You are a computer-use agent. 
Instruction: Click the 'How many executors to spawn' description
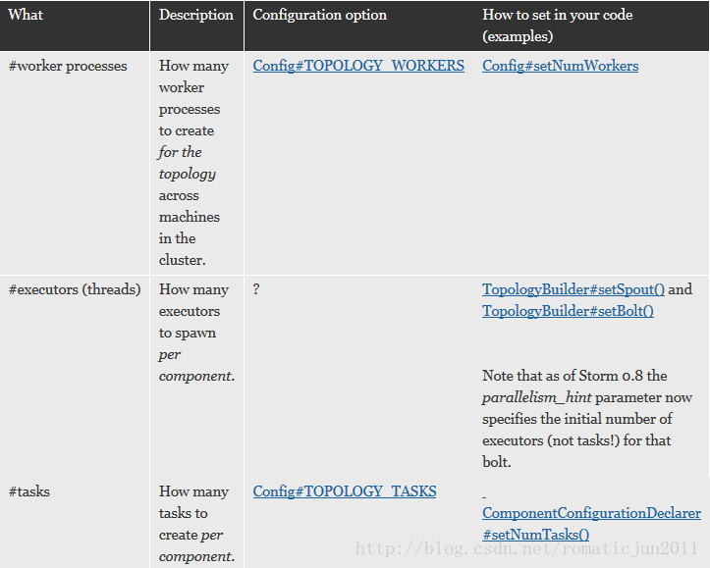[196, 333]
